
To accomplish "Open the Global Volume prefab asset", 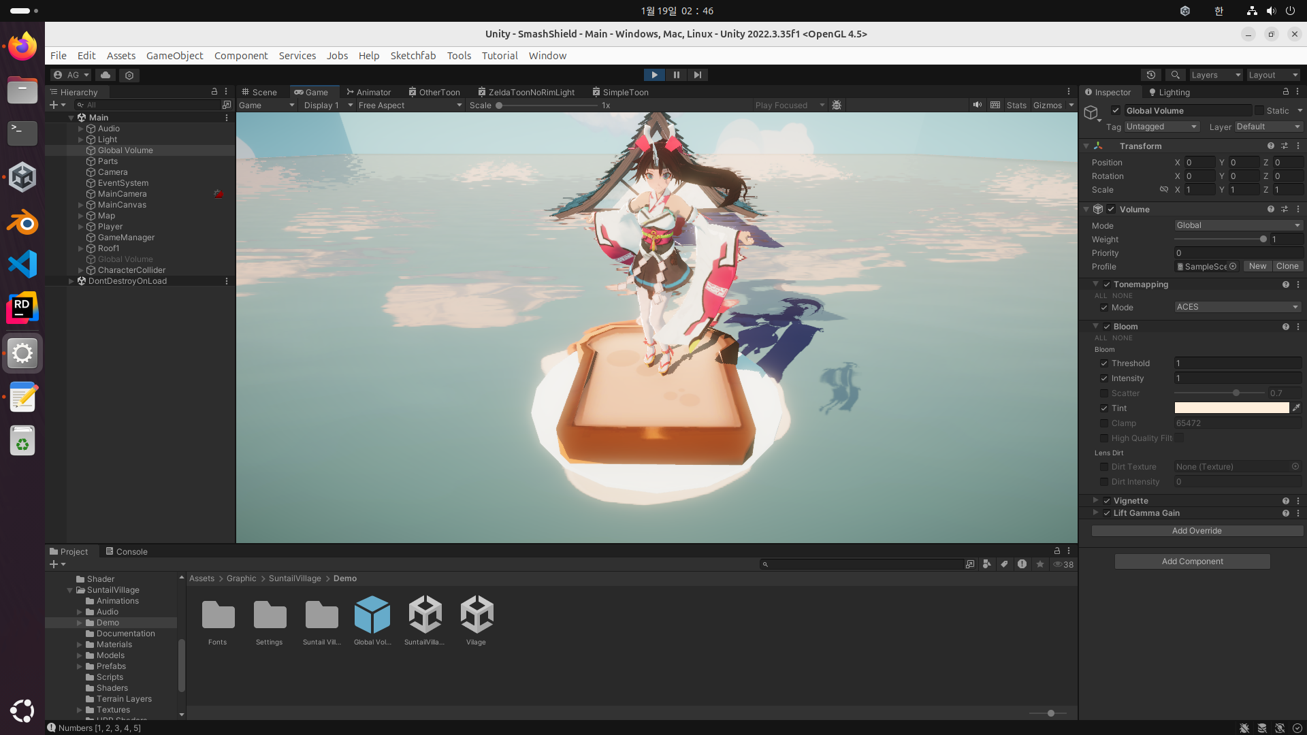I will tap(372, 620).
